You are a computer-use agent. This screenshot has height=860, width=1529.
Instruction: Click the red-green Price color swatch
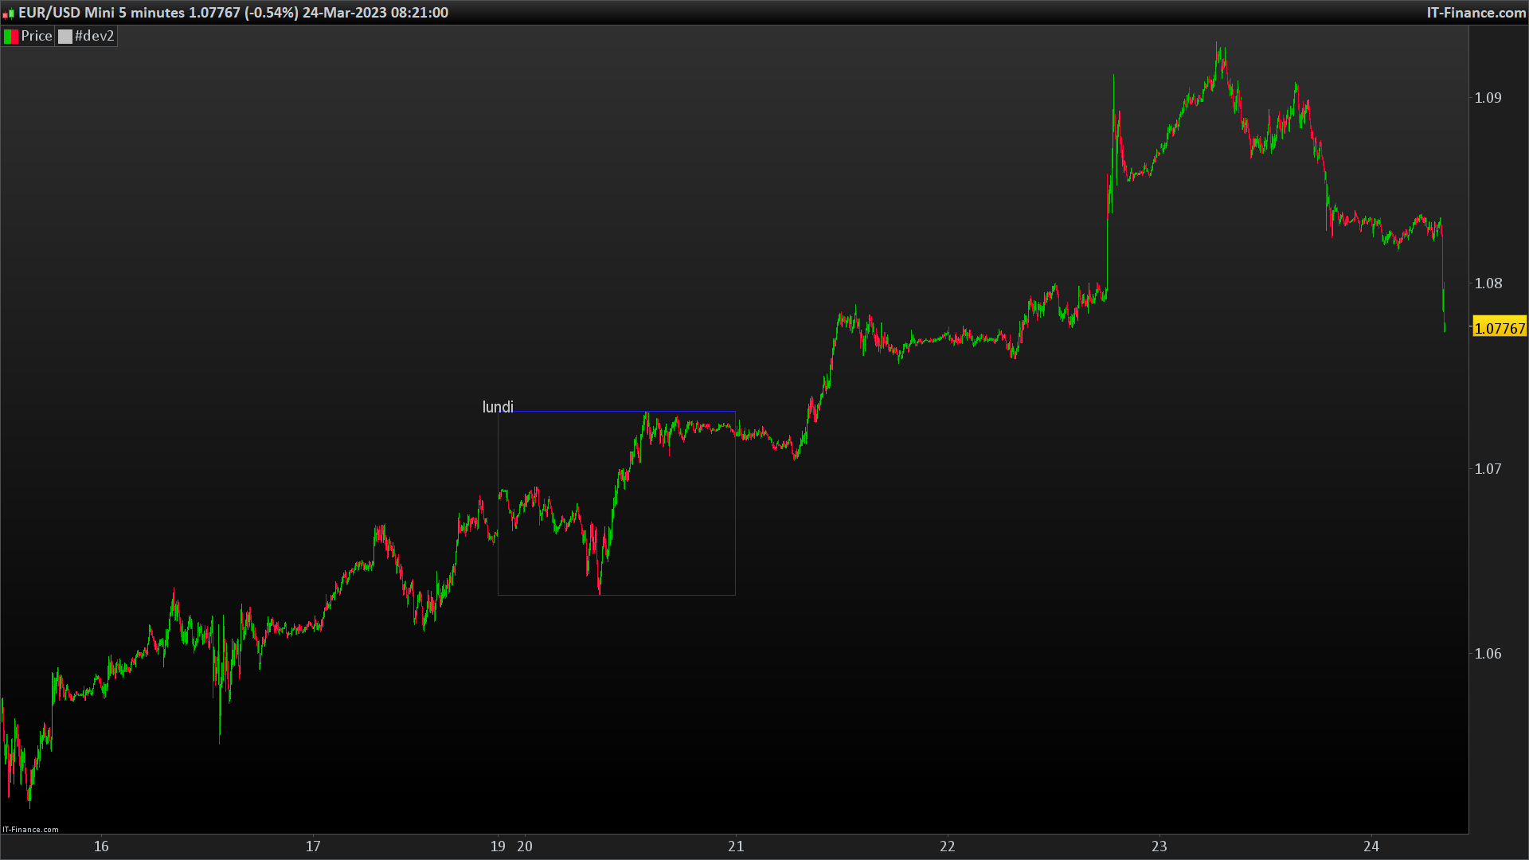(11, 37)
